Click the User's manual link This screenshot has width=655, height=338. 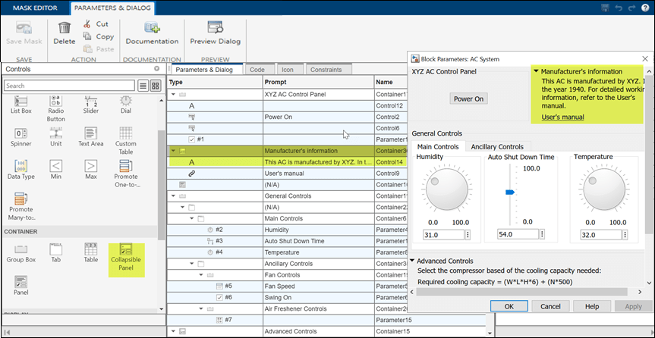pos(562,117)
